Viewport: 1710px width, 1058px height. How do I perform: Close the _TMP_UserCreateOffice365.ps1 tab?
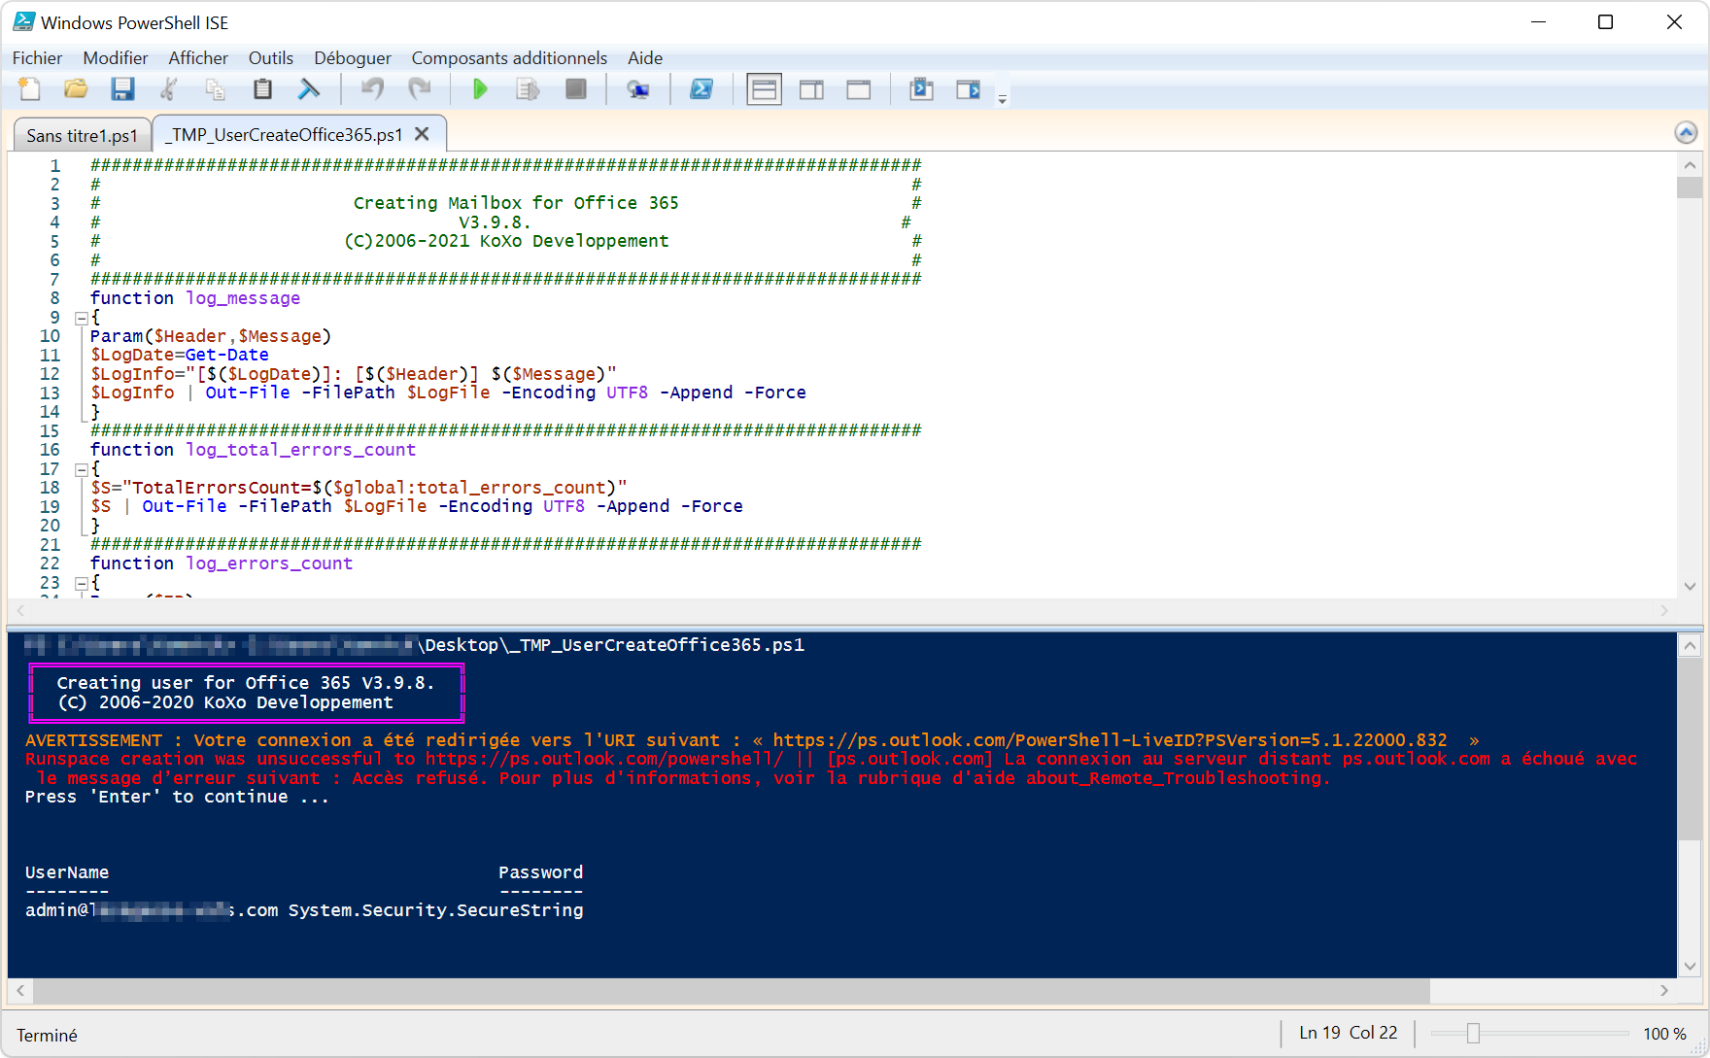423,134
